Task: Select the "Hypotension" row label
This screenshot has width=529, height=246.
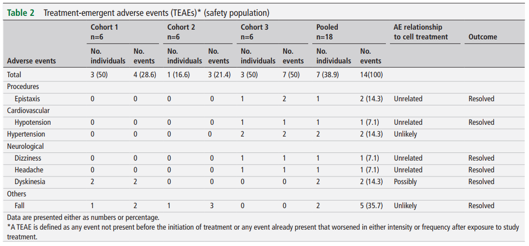Action: 33,122
